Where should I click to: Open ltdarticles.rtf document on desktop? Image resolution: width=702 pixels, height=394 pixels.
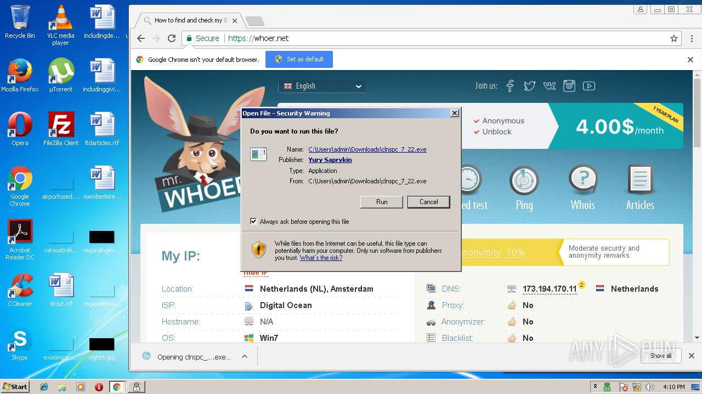(x=102, y=129)
